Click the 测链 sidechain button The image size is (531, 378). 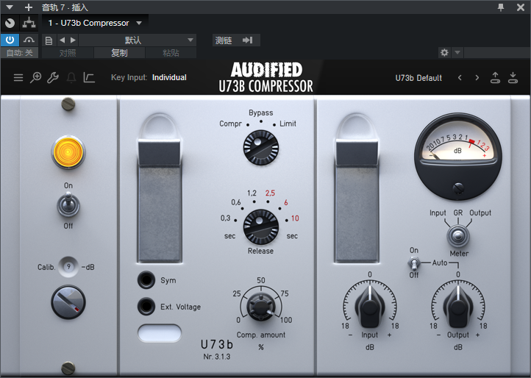coord(236,40)
